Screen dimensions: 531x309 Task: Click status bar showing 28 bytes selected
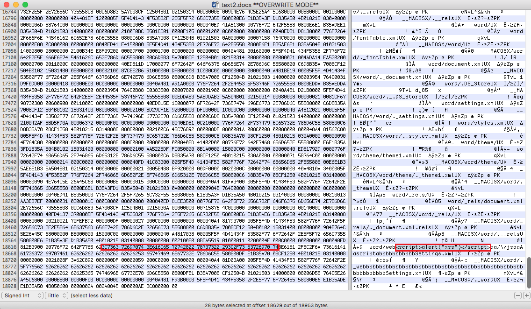click(266, 305)
